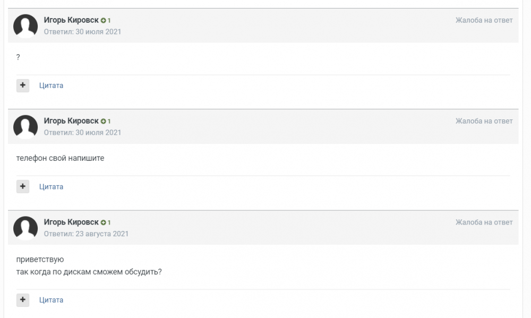Click reputation badge in the '?' post header
Screen dimensions: 531x318
pos(106,20)
